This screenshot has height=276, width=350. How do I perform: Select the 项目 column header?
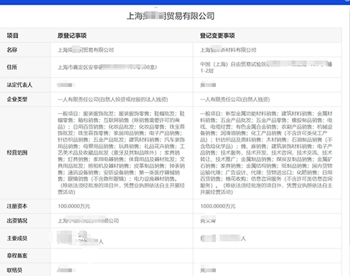point(13,36)
